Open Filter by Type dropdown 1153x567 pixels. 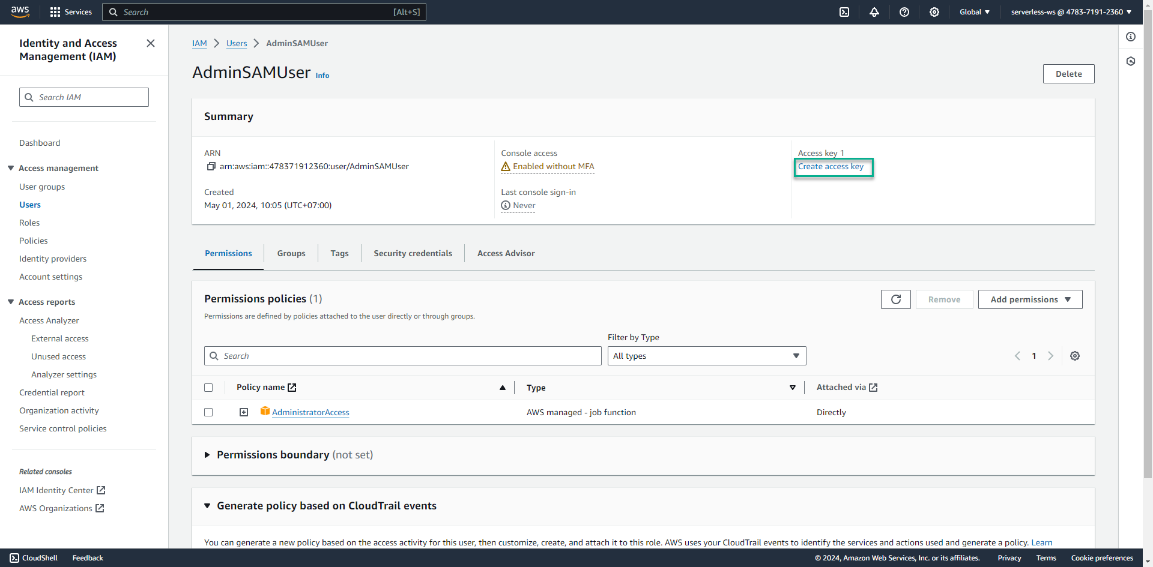point(707,356)
